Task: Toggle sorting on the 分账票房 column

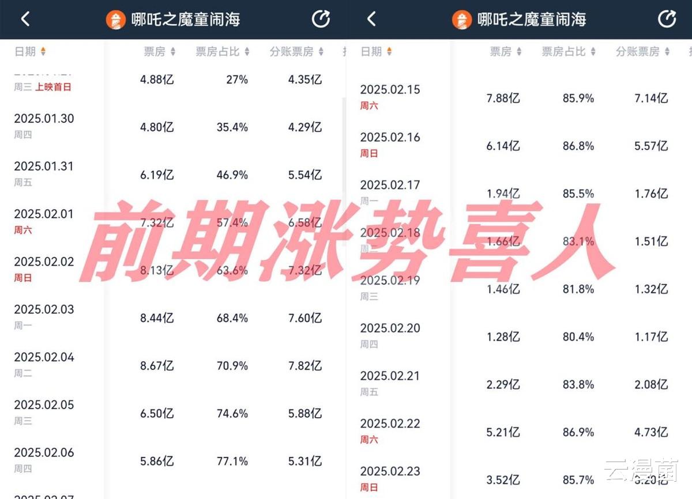Action: 322,51
